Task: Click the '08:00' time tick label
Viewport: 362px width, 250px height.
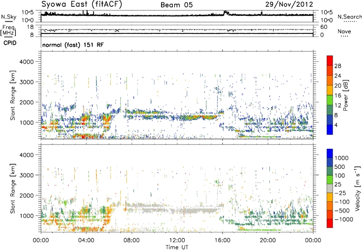Action: pos(132,241)
